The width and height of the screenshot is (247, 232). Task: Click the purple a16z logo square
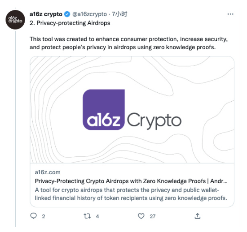click(x=104, y=110)
